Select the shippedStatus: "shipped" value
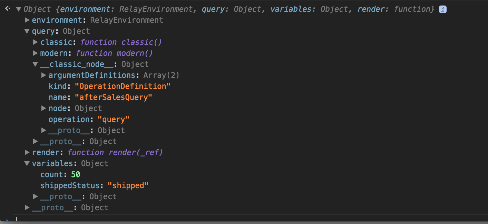Screen dimensions: 488x224 128,185
